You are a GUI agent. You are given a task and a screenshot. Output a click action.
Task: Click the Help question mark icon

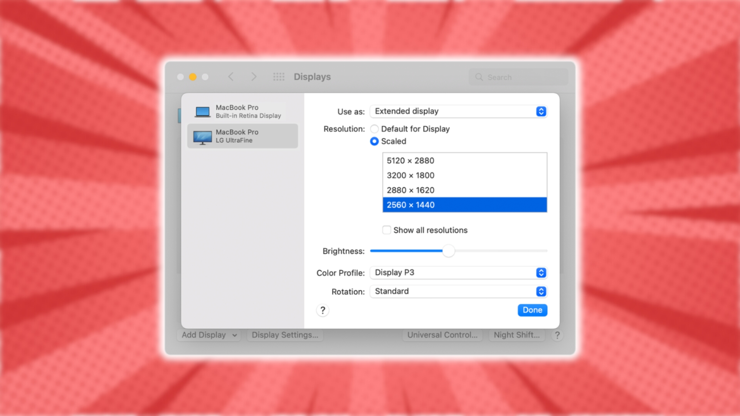[323, 310]
